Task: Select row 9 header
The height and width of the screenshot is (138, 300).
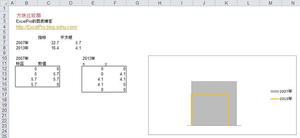Action: coord(5,53)
